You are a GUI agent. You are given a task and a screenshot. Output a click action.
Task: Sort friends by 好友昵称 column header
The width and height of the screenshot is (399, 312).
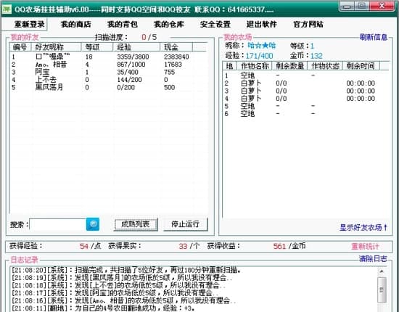(56, 47)
